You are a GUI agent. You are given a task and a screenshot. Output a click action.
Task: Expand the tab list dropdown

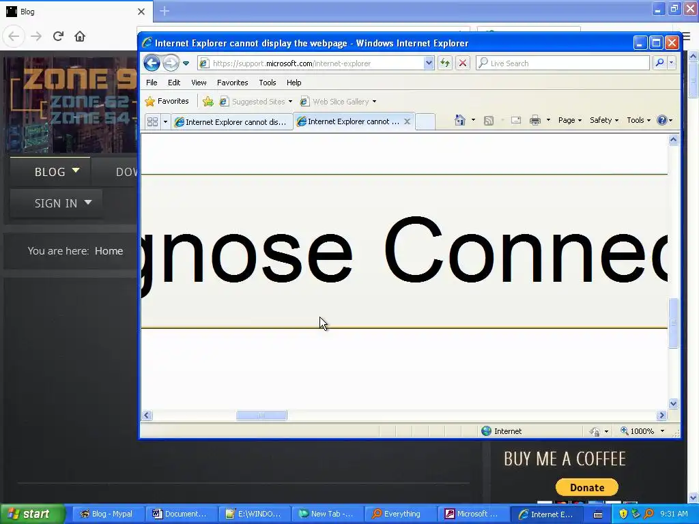pos(165,121)
